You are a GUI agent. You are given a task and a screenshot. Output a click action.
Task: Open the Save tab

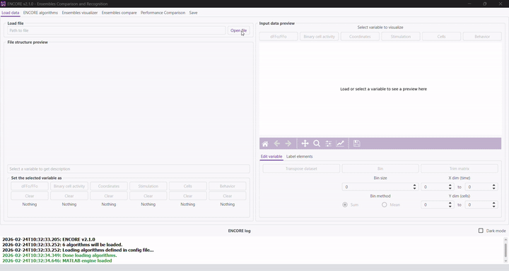click(x=193, y=13)
